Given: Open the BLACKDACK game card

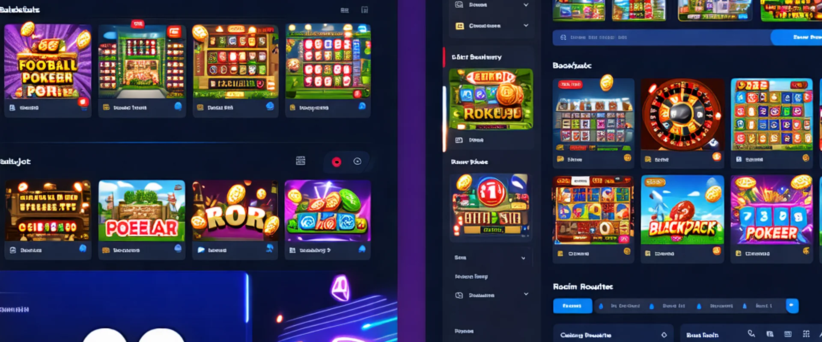Looking at the screenshot, I should pos(682,219).
